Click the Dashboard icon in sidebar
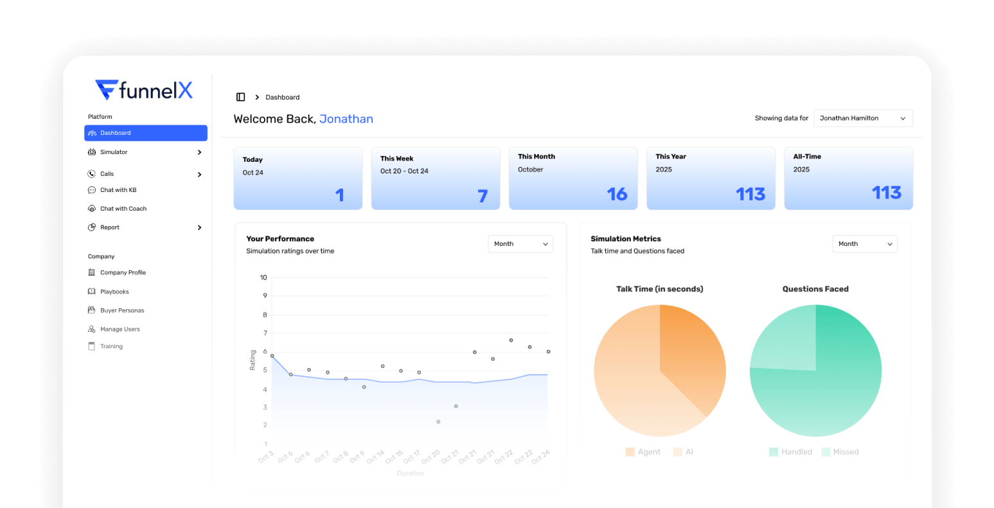The image size is (994, 508). pos(92,133)
